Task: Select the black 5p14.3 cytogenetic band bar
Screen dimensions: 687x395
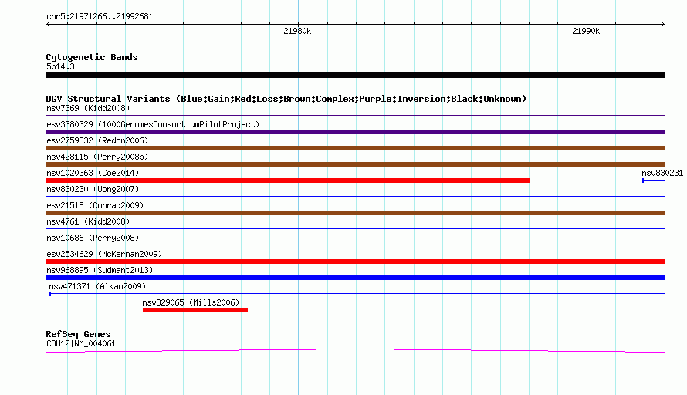Action: (x=355, y=75)
